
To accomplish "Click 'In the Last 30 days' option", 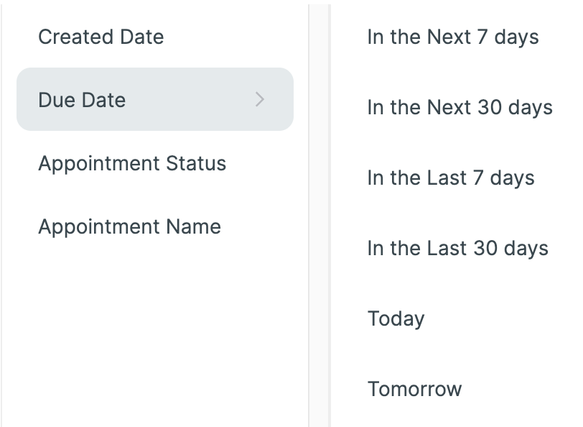I will click(x=457, y=248).
